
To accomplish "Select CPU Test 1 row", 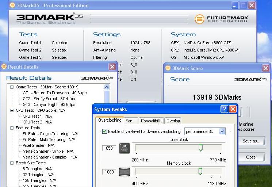I will click(37, 116).
